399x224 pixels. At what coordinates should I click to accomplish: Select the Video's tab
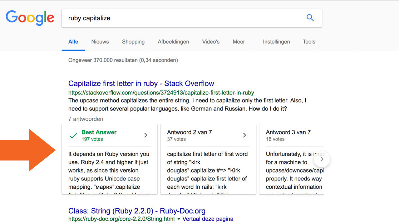tap(211, 42)
